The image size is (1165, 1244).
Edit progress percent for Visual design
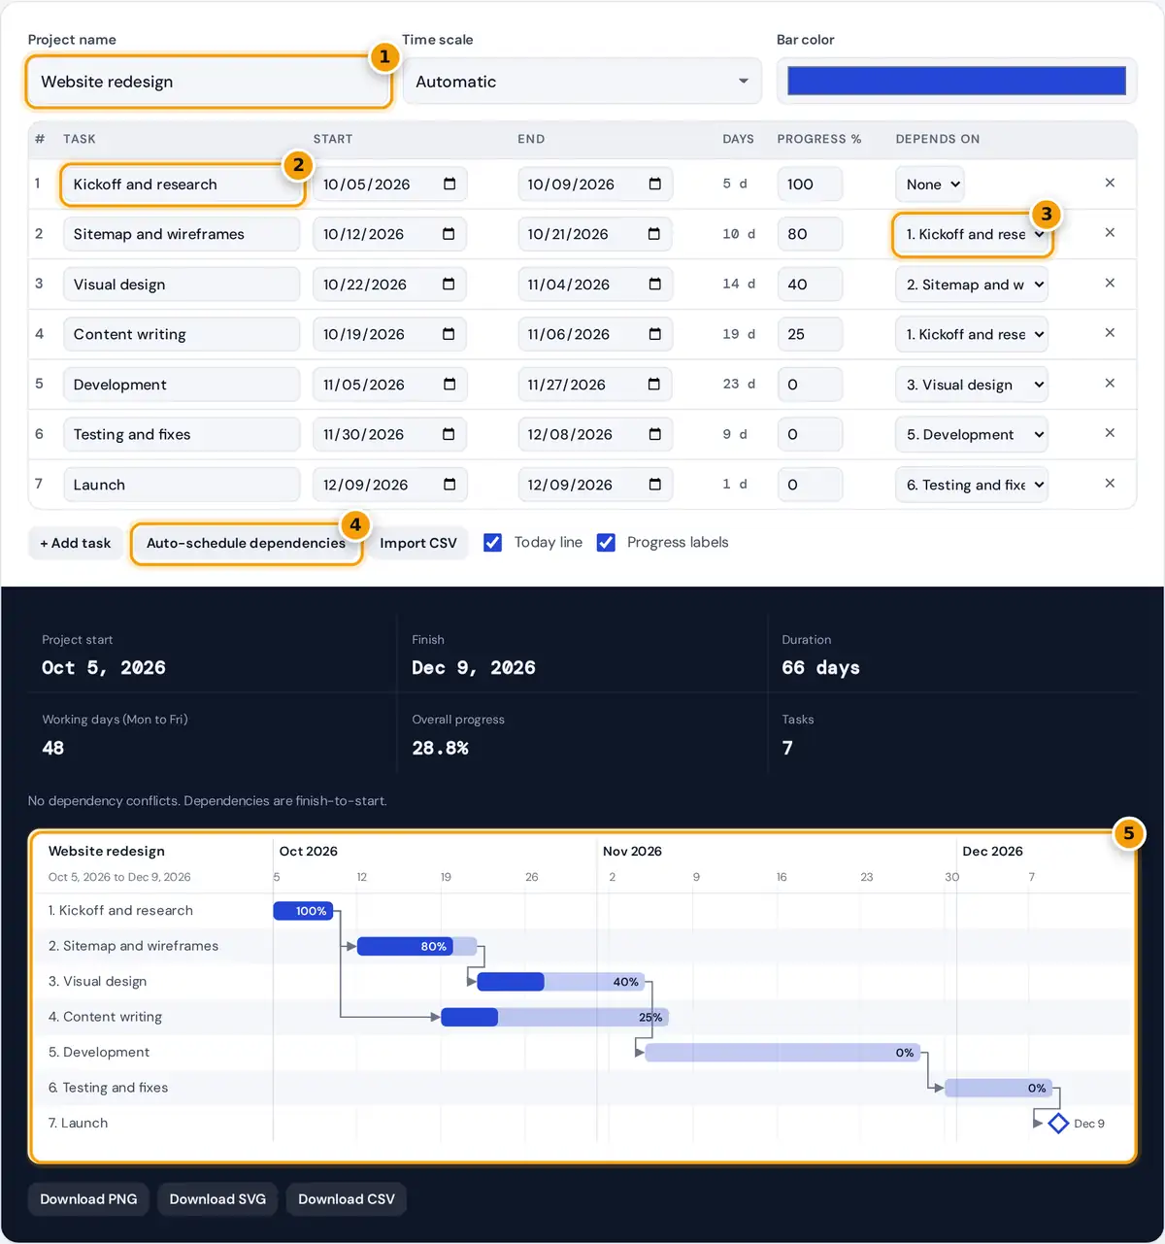pos(810,285)
